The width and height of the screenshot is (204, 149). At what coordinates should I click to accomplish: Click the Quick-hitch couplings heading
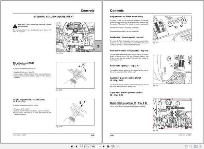[129, 103]
